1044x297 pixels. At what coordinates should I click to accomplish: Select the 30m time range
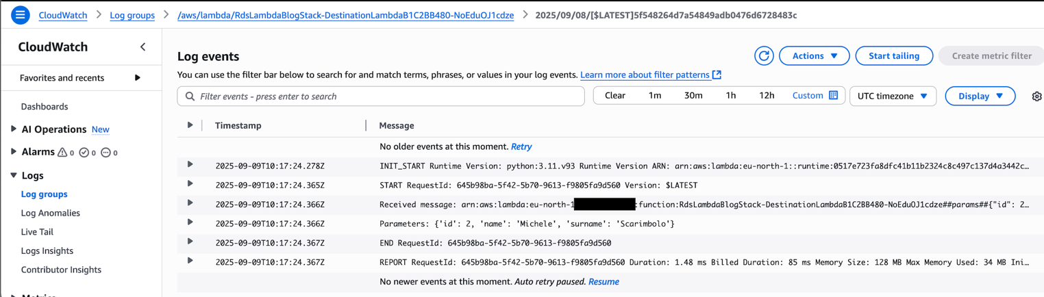(693, 96)
